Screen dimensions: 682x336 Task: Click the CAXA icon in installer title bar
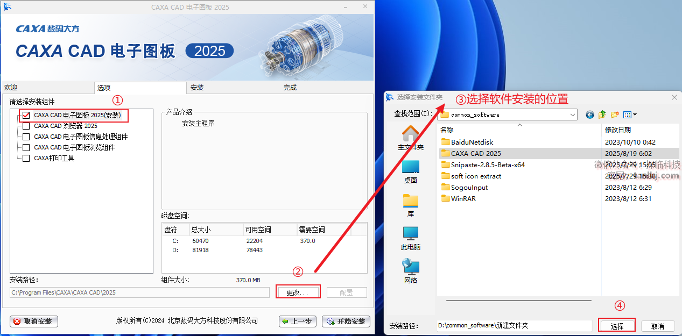click(8, 7)
